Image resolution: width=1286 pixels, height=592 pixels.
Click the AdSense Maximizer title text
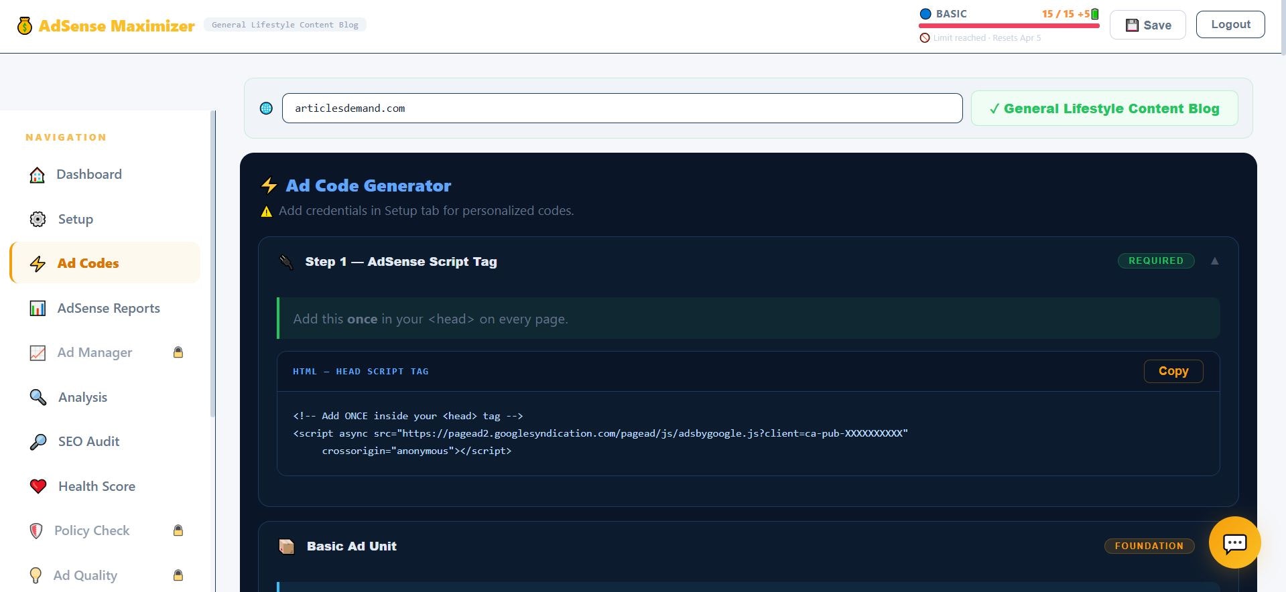tap(117, 26)
